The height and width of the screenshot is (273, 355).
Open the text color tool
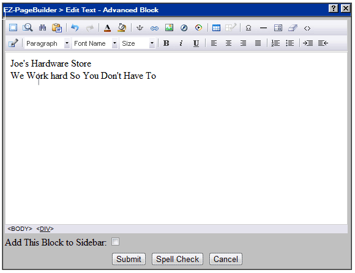[107, 28]
